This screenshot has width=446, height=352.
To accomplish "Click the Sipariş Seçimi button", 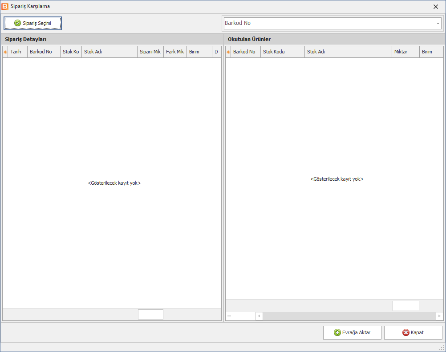I will click(x=32, y=23).
